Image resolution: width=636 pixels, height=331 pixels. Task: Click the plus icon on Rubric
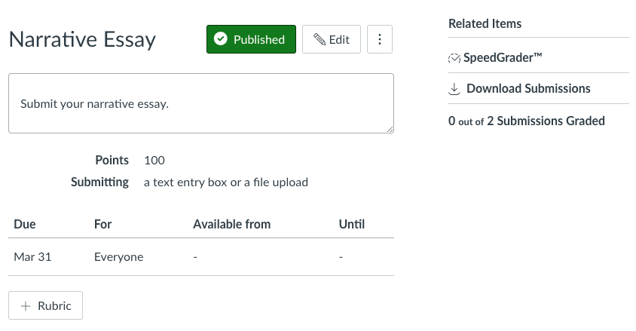(x=26, y=306)
